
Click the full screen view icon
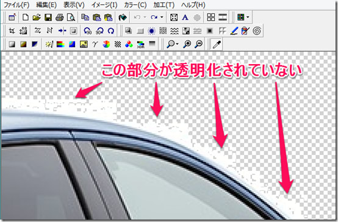click(x=174, y=17)
